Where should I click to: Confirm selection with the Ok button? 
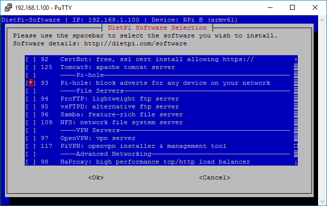[x=96, y=178]
